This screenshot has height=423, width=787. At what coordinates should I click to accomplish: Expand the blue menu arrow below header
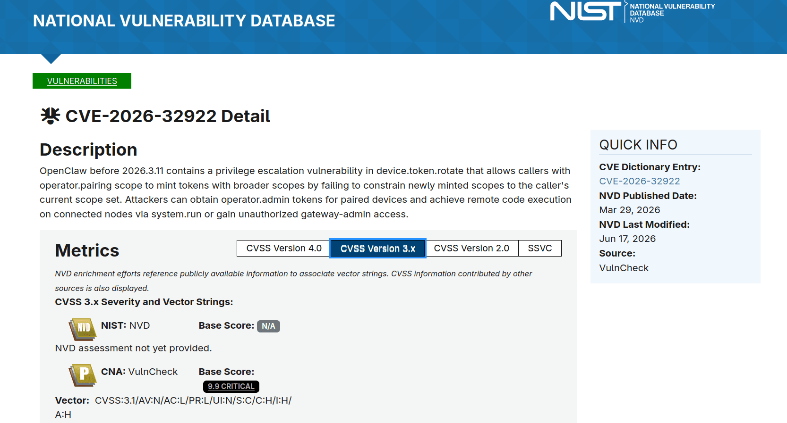coord(51,58)
